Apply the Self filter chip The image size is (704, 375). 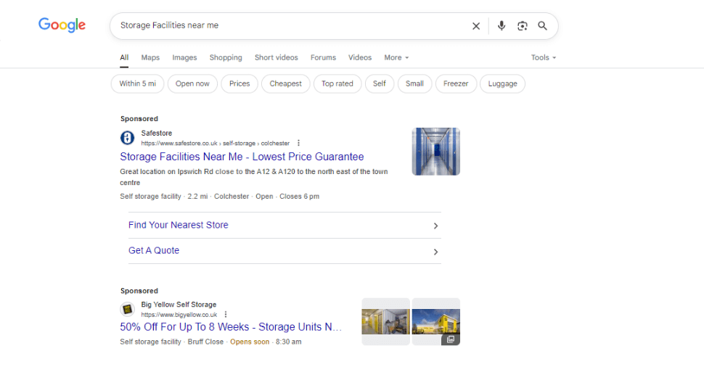click(x=380, y=84)
